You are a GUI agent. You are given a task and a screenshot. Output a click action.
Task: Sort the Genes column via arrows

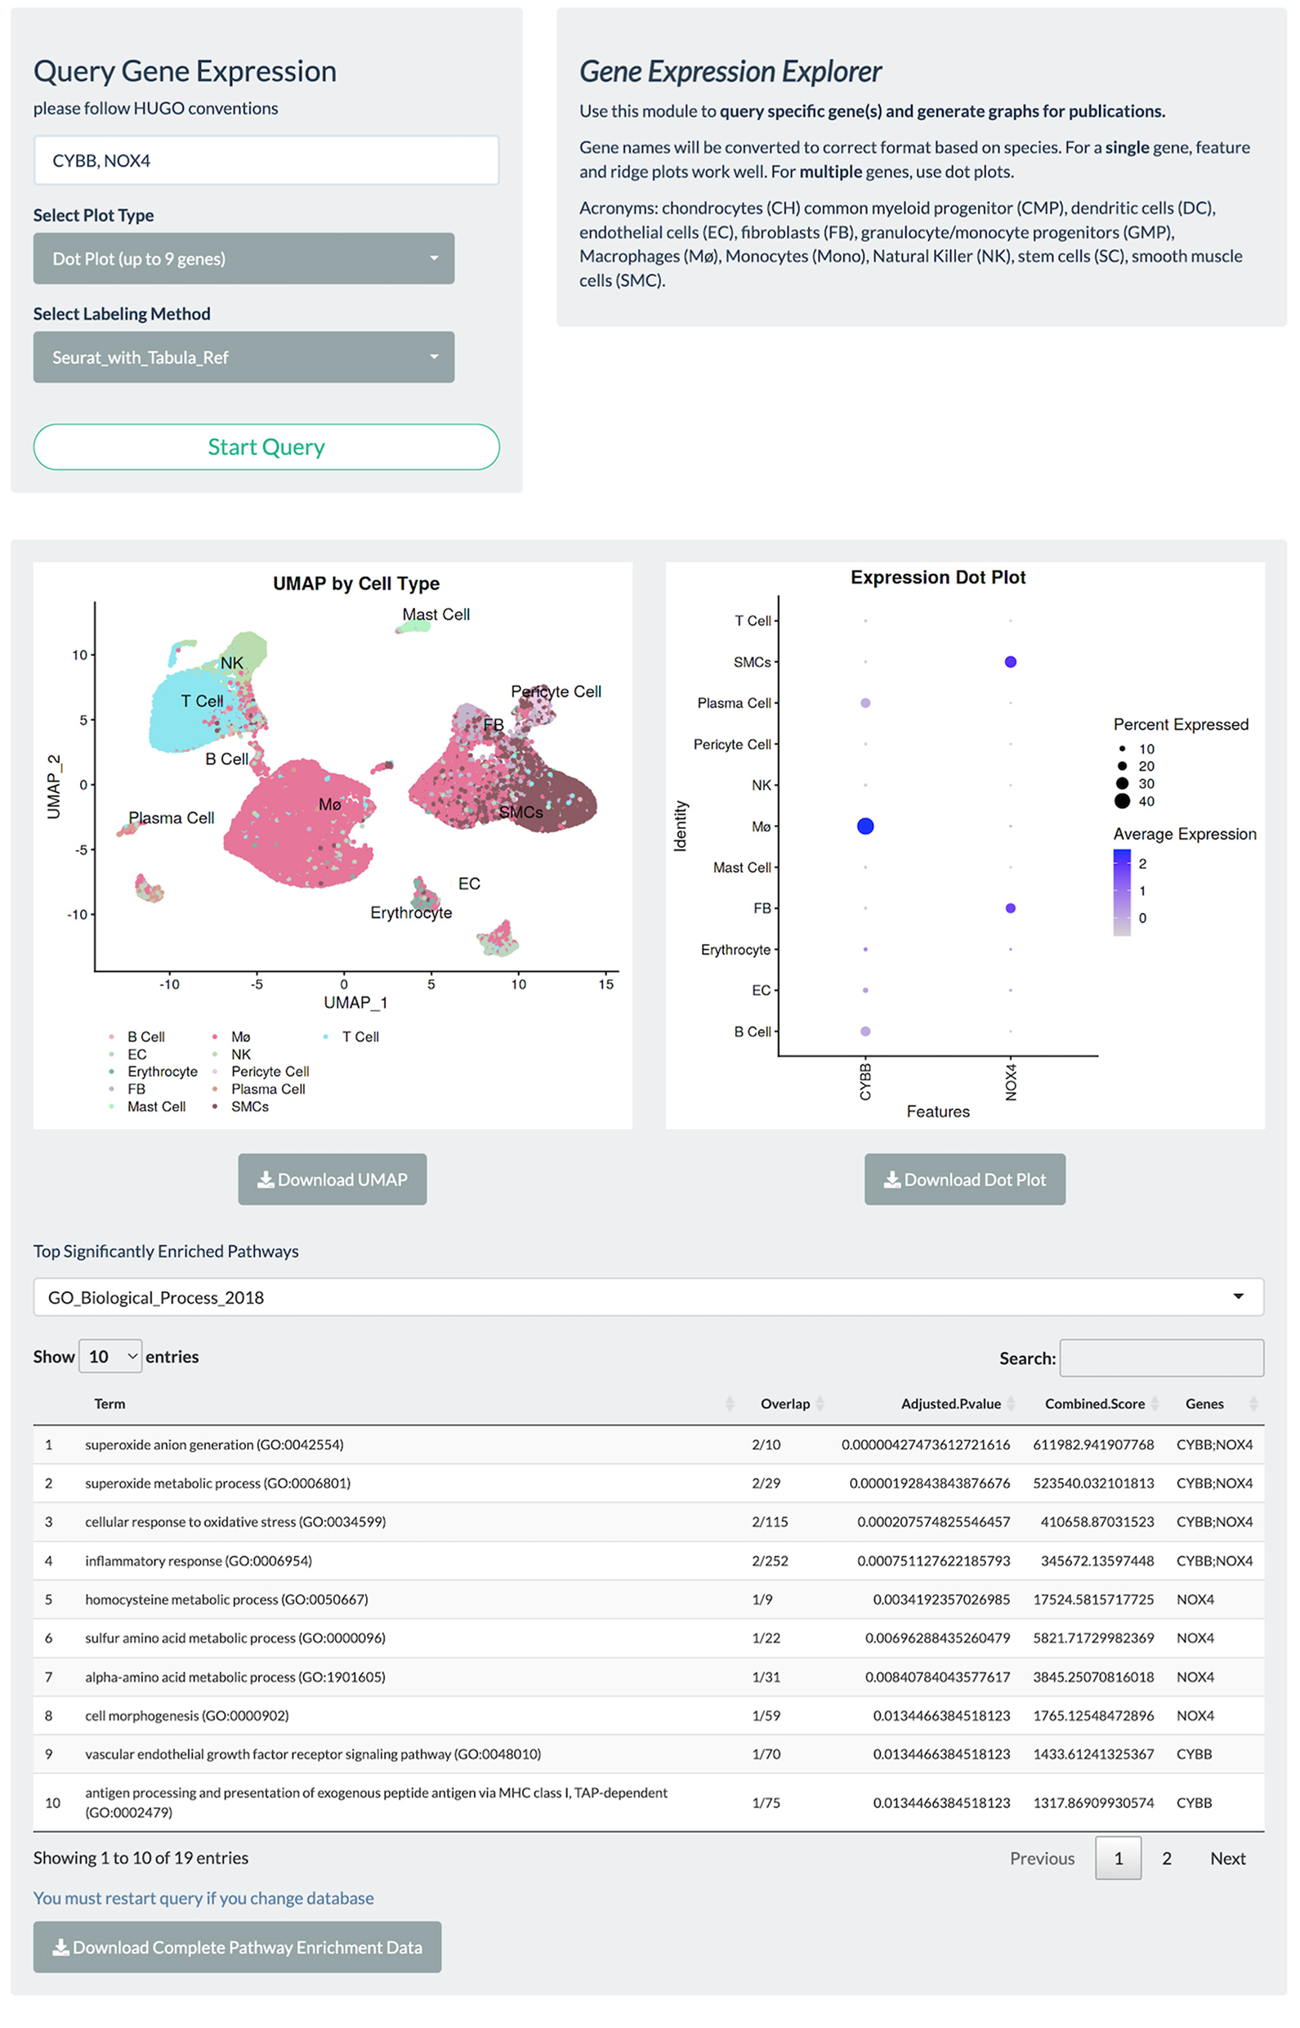(1253, 1403)
